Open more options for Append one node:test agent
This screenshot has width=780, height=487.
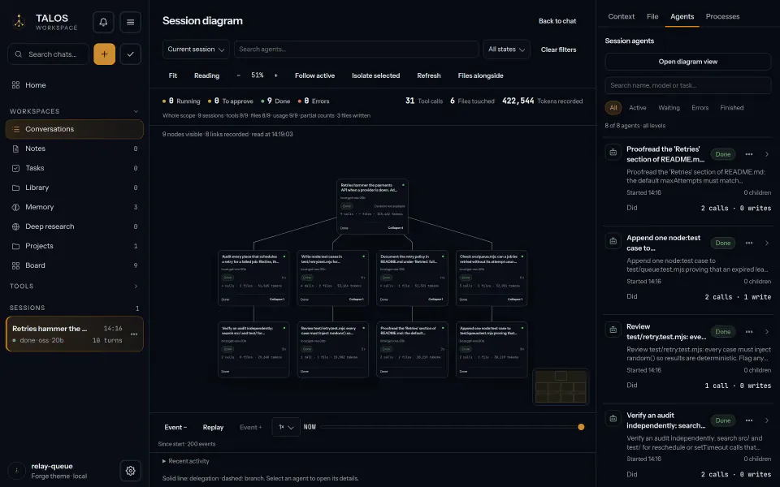pyautogui.click(x=748, y=243)
